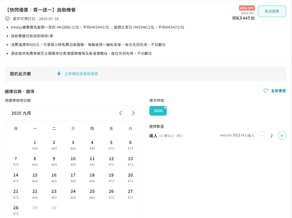Screen dimensions: 292x218
Task: Choose September 21 date
Action: pyautogui.click(x=16, y=194)
